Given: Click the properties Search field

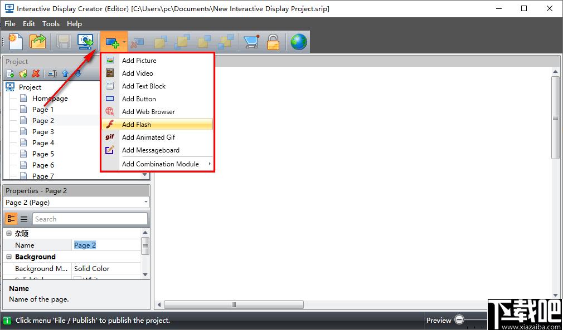Looking at the screenshot, I should [x=90, y=219].
